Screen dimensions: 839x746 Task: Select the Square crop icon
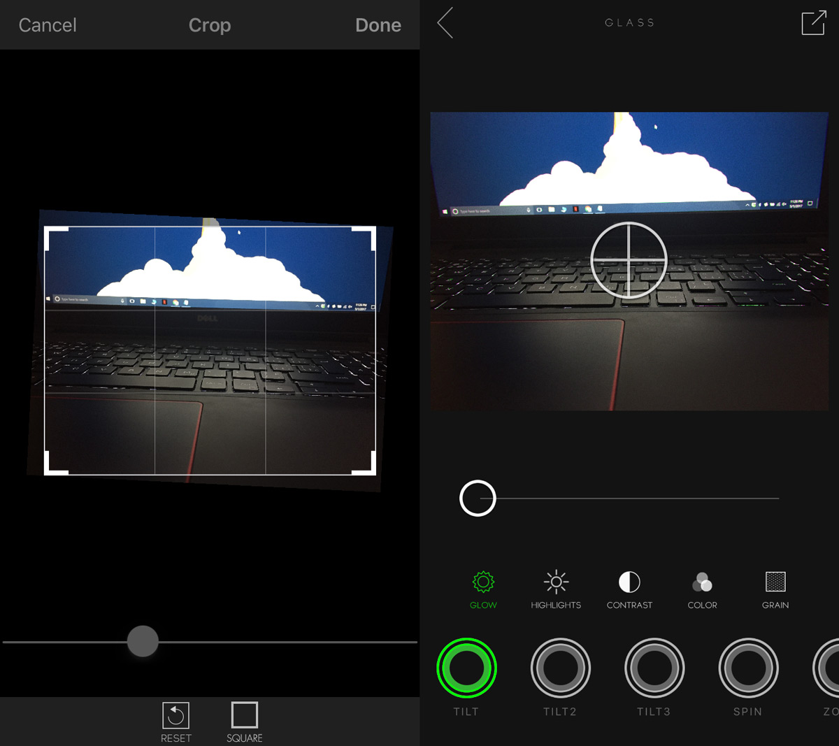pyautogui.click(x=245, y=715)
